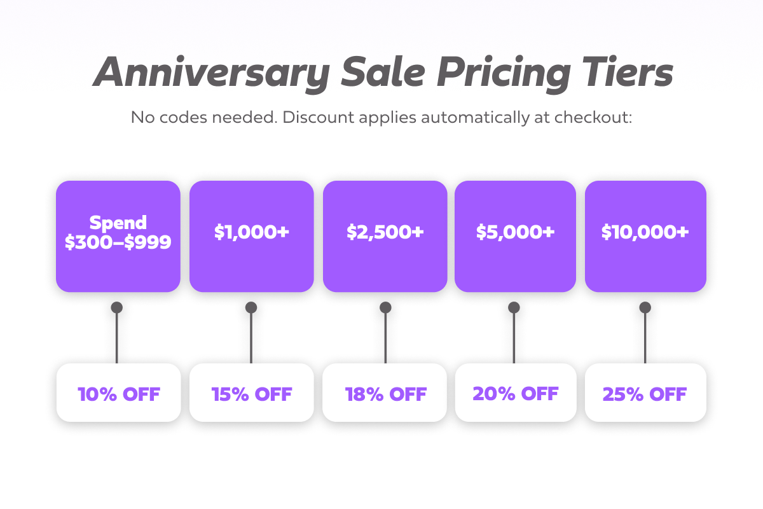This screenshot has width=763, height=509.
Task: Click connector dot under Spend $300–$999
Action: coord(116,308)
